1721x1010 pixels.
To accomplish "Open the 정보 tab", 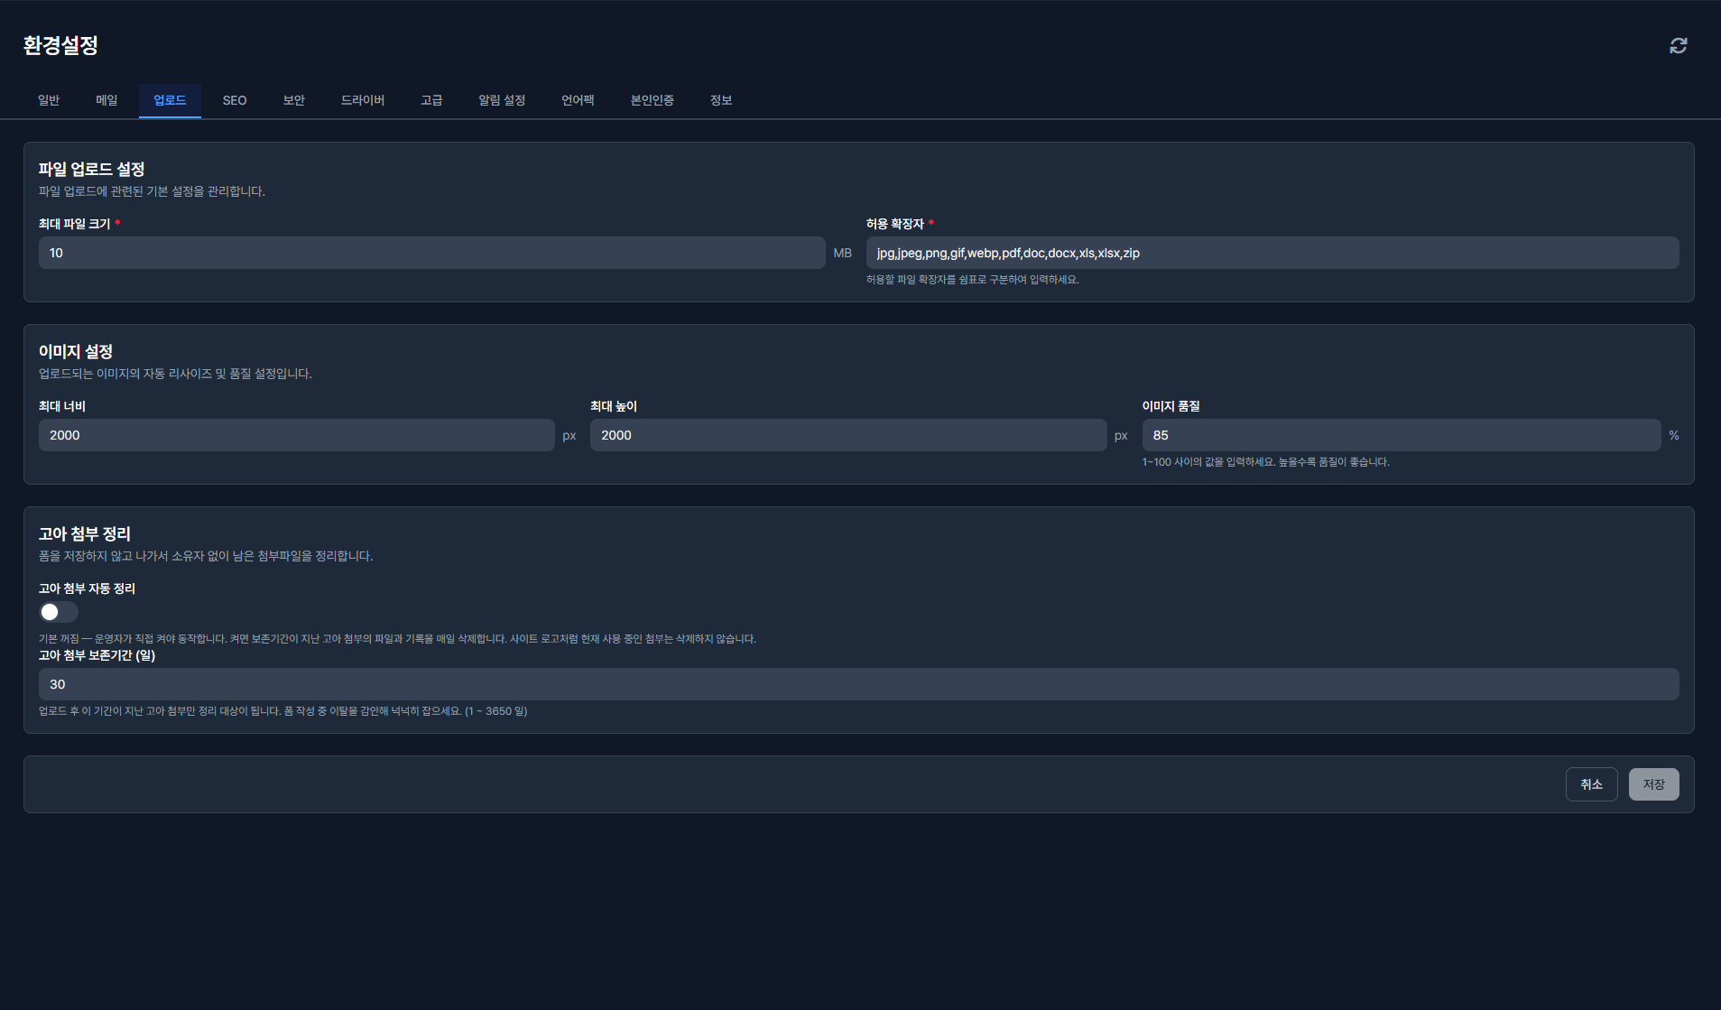I will pos(721,100).
